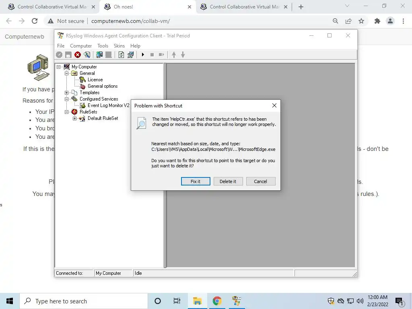This screenshot has height=309, width=412.
Task: Click the browser back arrow
Action: [x=9, y=21]
